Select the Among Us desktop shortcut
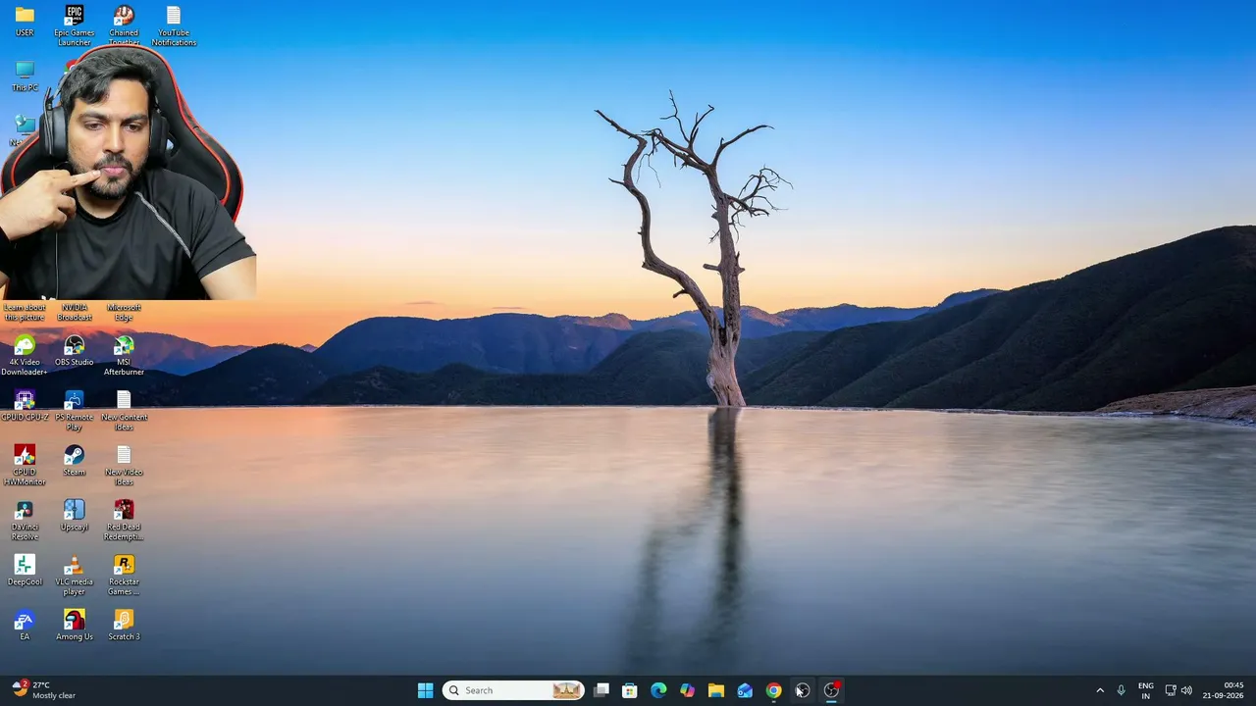The image size is (1256, 706). point(74,626)
